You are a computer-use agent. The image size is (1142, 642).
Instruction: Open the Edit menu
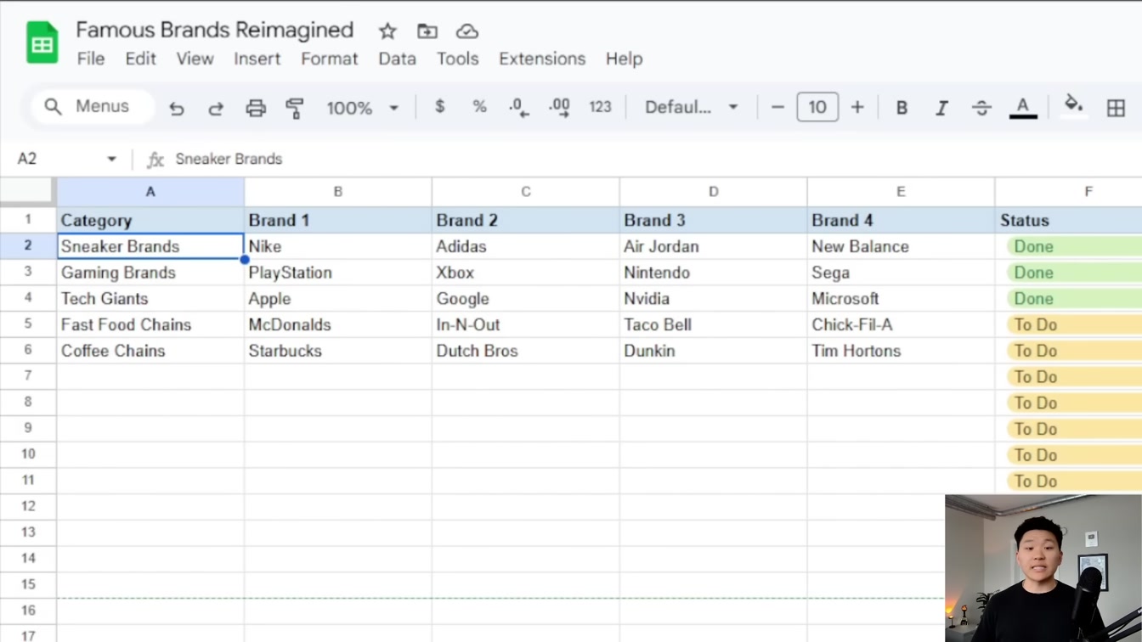pos(140,59)
